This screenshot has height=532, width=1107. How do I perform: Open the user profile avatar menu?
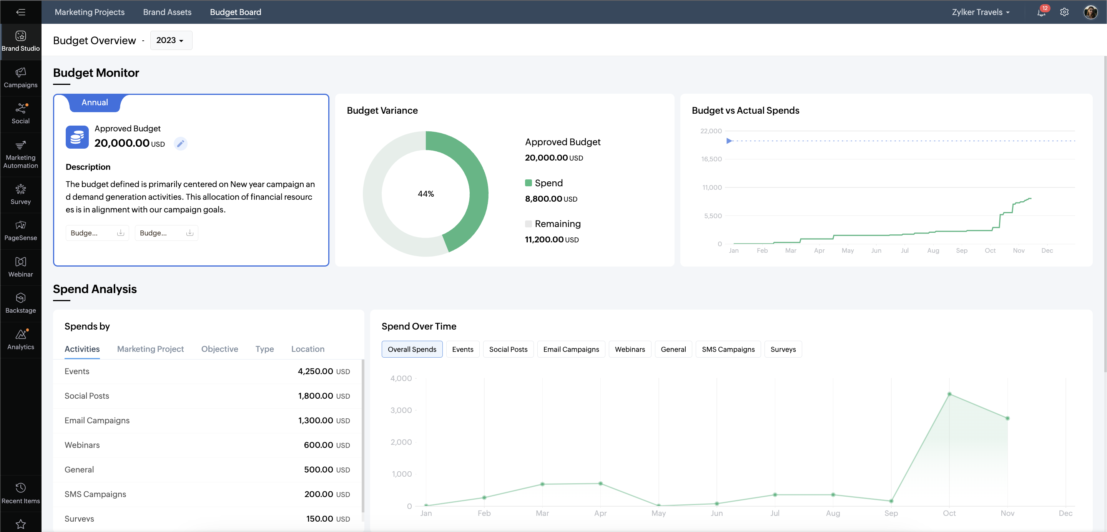[x=1090, y=12]
